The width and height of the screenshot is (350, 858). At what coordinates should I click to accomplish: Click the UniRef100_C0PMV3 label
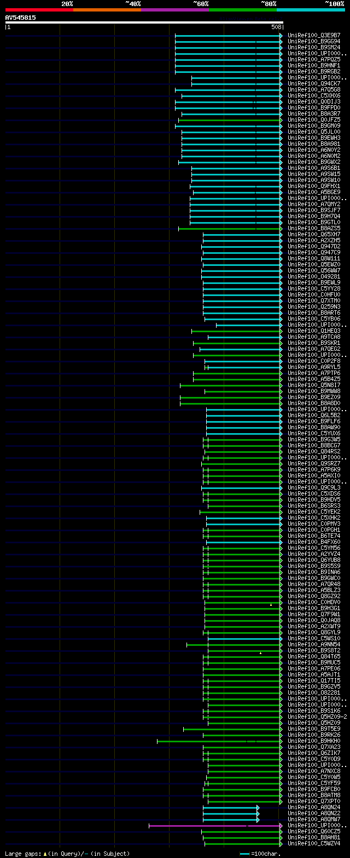[314, 524]
